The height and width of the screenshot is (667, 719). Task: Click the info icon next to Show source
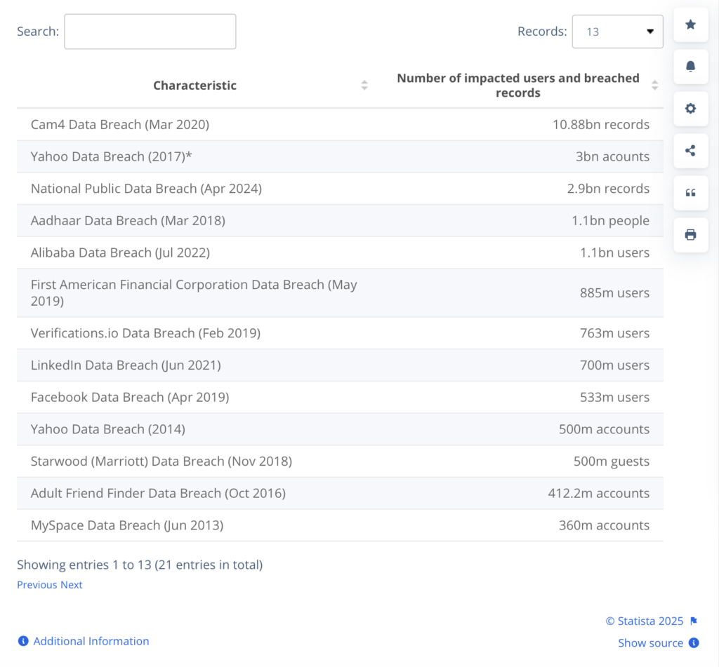coord(694,643)
